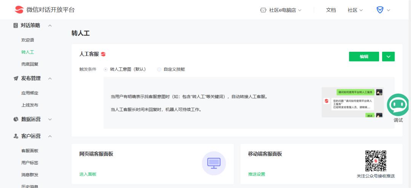Click the WeChat dialogue platform logo

point(19,10)
